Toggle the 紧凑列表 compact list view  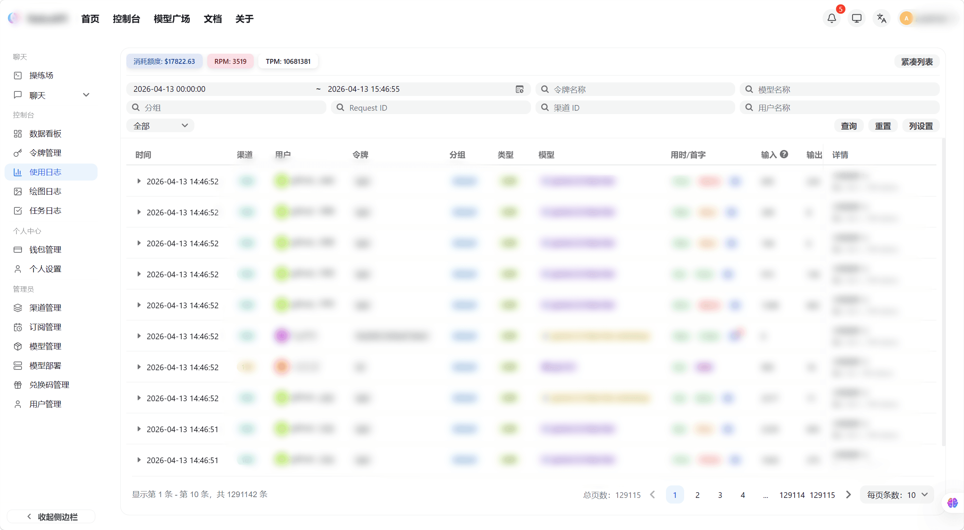917,62
